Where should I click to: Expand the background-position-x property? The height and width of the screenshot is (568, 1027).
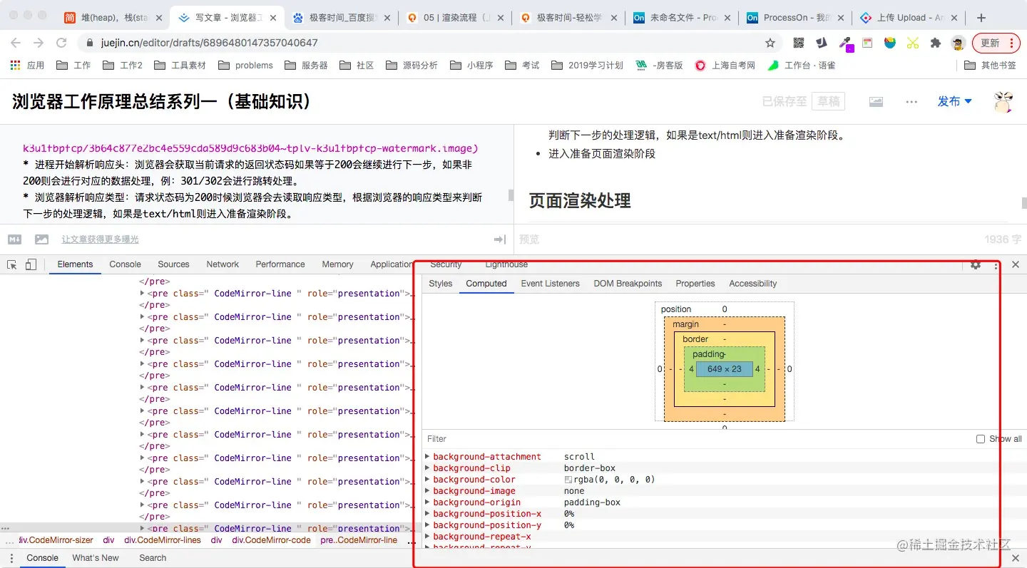(427, 514)
